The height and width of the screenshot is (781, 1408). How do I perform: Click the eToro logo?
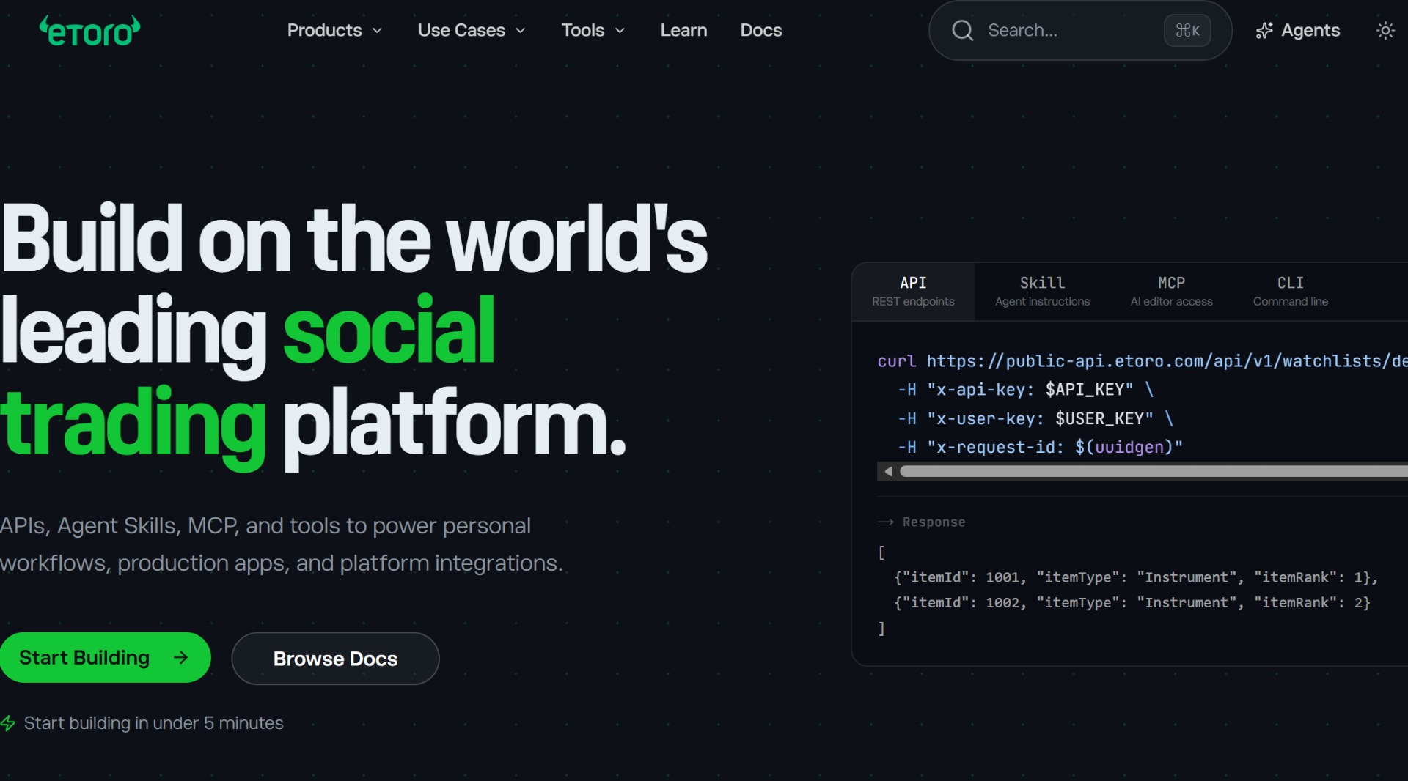coord(88,30)
